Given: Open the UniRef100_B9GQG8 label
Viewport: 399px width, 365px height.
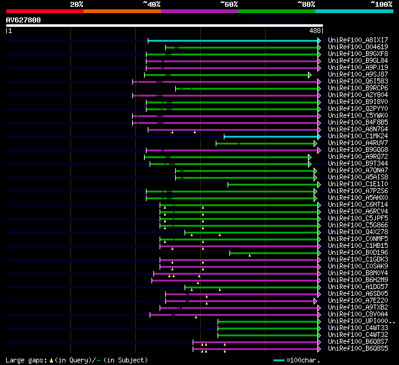Looking at the screenshot, I should (x=358, y=150).
